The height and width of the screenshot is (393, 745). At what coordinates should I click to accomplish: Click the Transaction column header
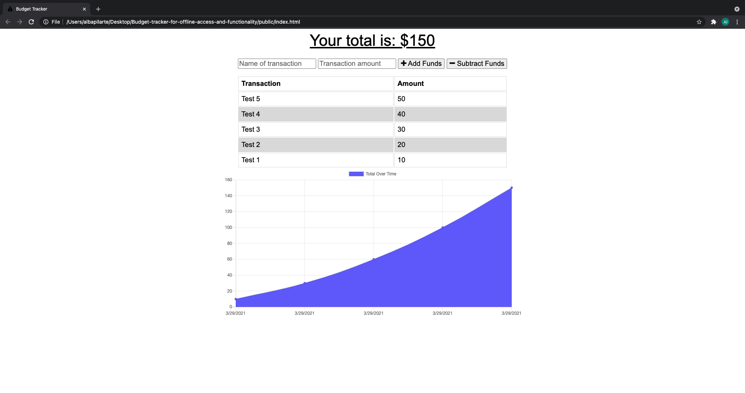coord(316,84)
